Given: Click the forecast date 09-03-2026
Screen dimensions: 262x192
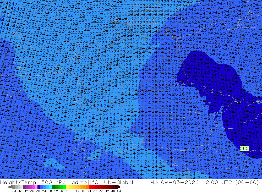Looking at the screenshot, I should pos(180,182).
